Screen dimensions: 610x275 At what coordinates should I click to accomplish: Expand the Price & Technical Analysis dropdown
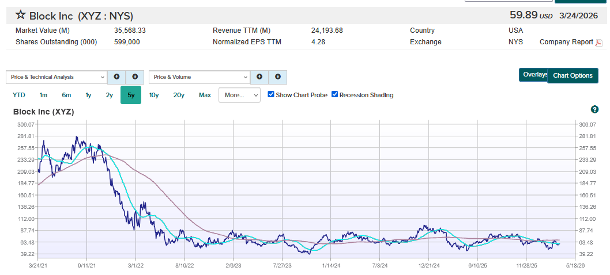click(x=57, y=77)
